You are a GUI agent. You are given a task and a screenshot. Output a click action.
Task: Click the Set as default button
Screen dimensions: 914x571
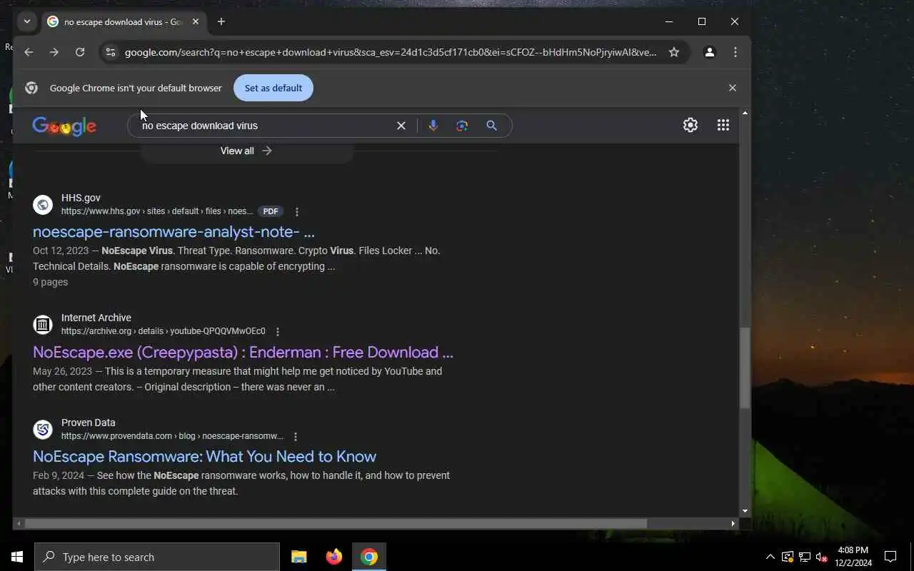(x=273, y=88)
